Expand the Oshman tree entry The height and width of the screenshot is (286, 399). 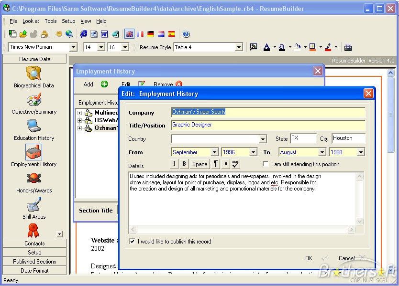pyautogui.click(x=79, y=128)
